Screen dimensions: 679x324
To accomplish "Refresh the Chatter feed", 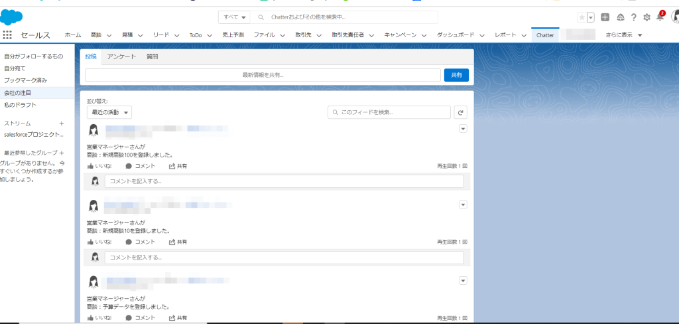I will [x=461, y=112].
